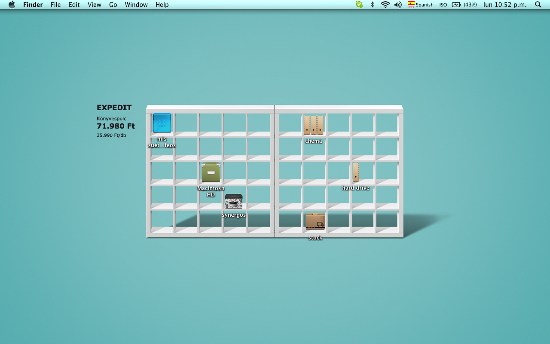Click the Bluetooth status icon
Image resolution: width=550 pixels, height=344 pixels.
[x=373, y=5]
